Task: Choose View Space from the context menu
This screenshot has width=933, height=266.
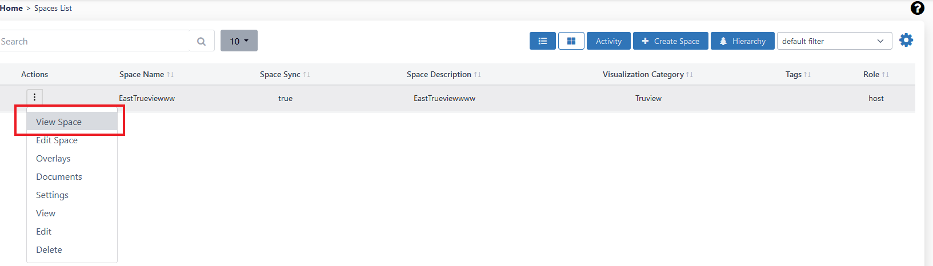Action: click(72, 122)
